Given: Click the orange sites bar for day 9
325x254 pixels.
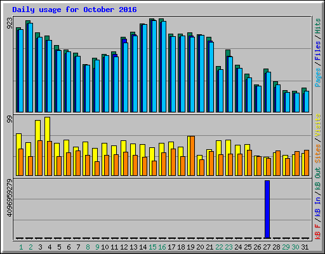Looking at the screenshot, I should pyautogui.click(x=97, y=168).
